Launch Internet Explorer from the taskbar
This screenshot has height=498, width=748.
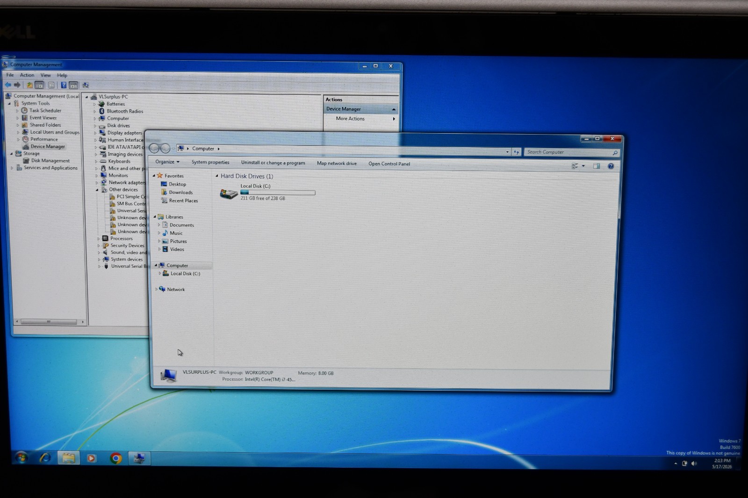point(45,458)
